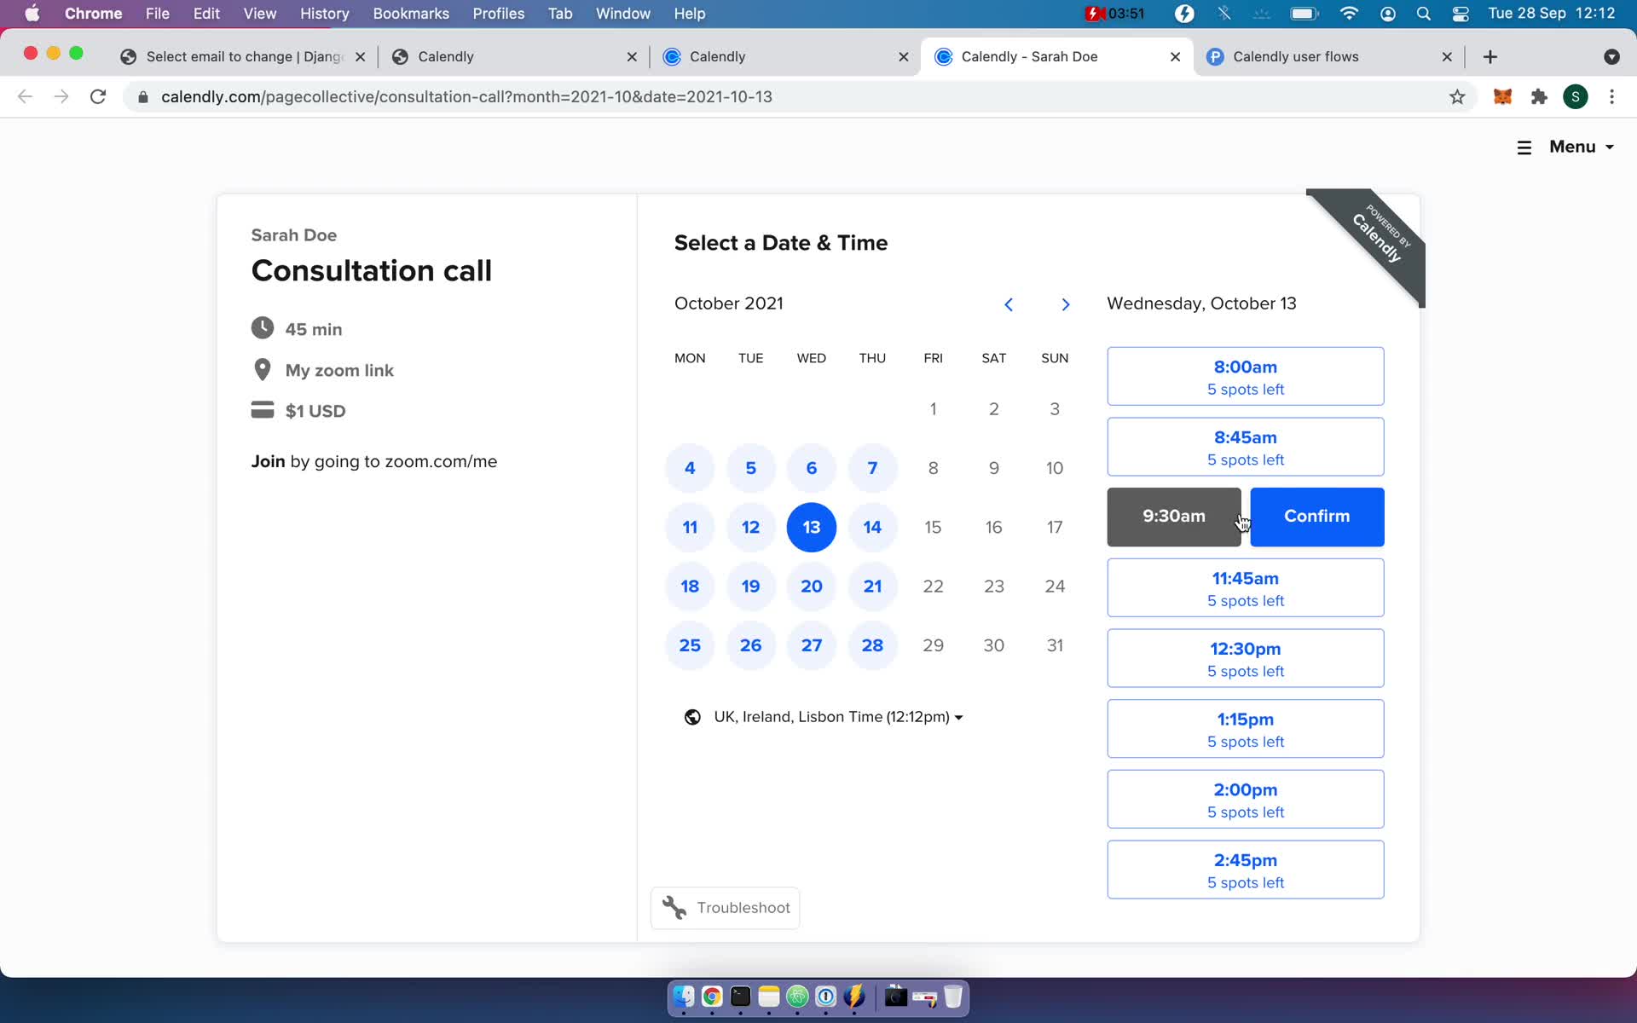Click Confirm for the 9:30am time slot
1637x1023 pixels.
pyautogui.click(x=1316, y=515)
